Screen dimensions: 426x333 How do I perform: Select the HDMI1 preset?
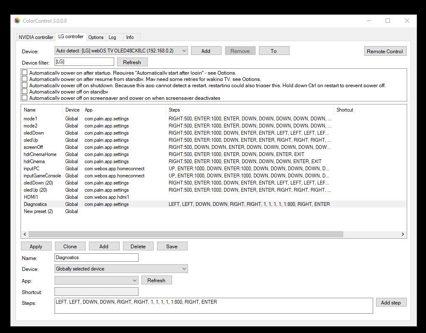click(214, 197)
